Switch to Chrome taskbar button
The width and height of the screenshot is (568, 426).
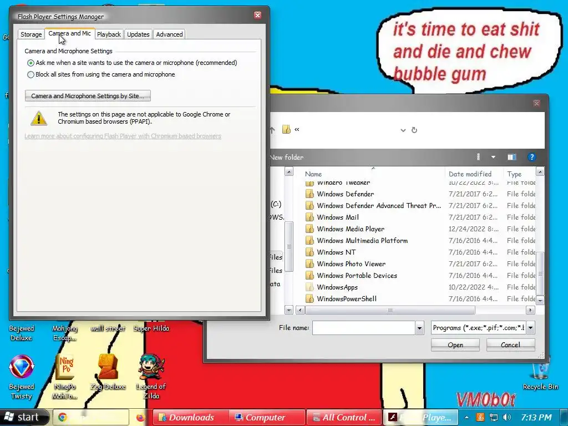point(91,417)
